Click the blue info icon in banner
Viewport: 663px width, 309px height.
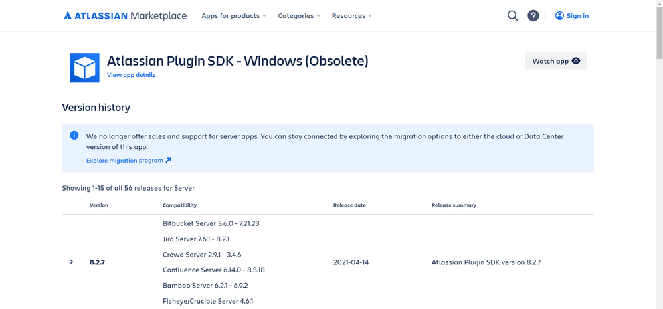(x=74, y=136)
